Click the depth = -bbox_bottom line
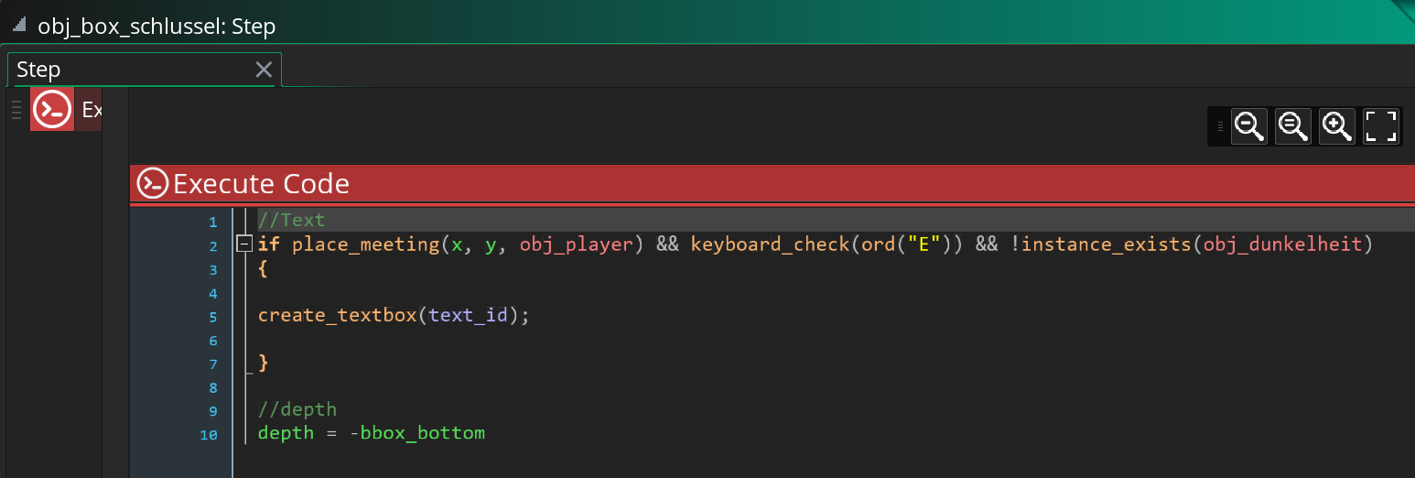 point(372,433)
